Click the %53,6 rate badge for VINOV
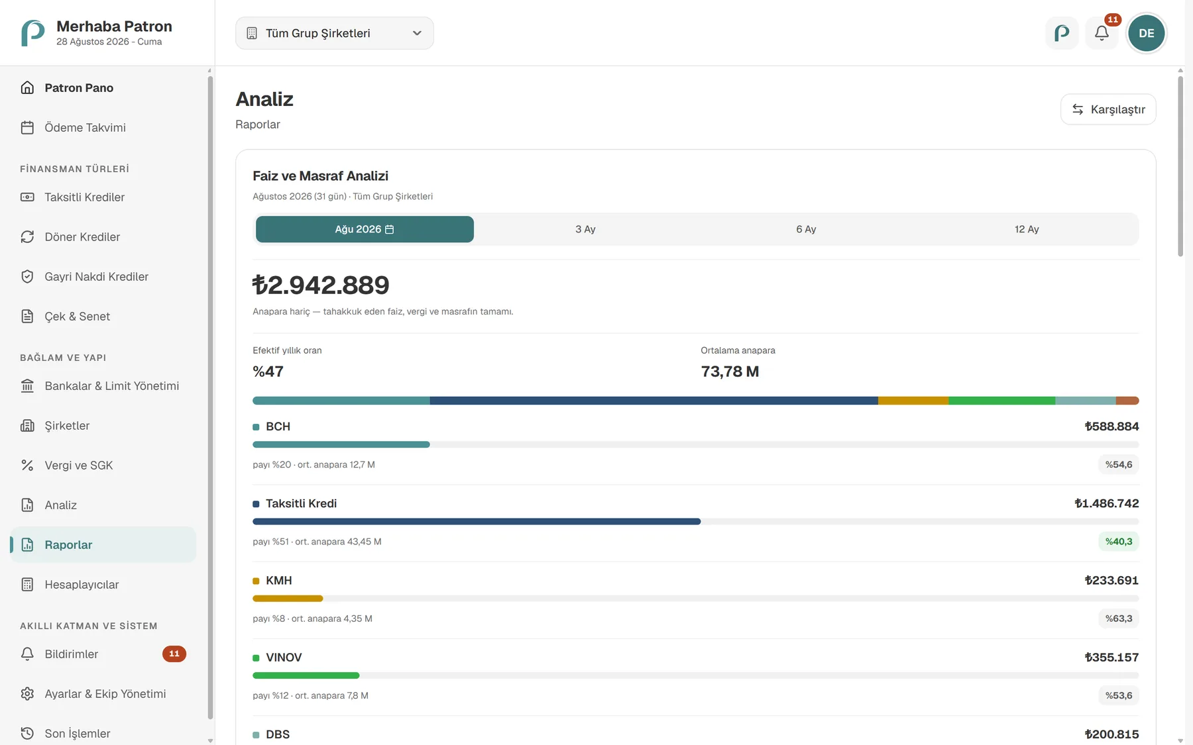 coord(1119,695)
